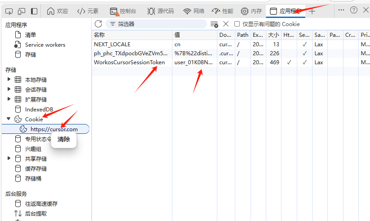Toggle the device emulation icon
Screen dimensions: 370x221
pos(22,11)
